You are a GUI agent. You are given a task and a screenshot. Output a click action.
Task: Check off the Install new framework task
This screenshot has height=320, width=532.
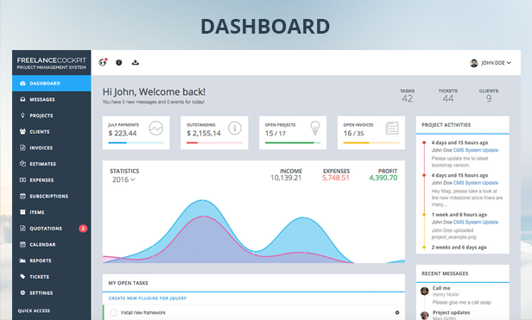coord(114,312)
